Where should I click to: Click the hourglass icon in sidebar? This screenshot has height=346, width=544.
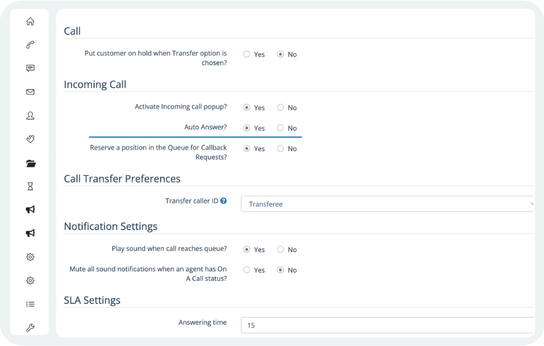click(30, 186)
